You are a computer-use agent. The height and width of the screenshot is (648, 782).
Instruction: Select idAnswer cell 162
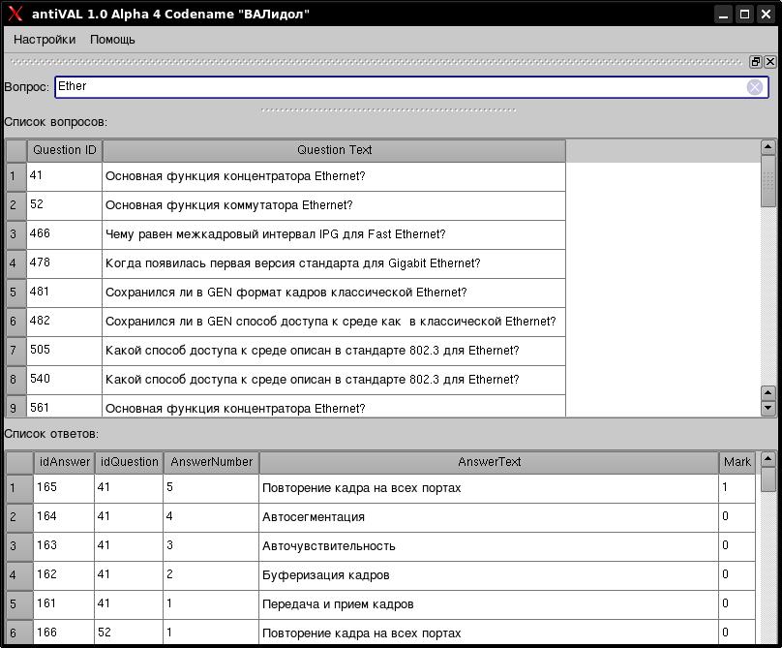[64, 575]
